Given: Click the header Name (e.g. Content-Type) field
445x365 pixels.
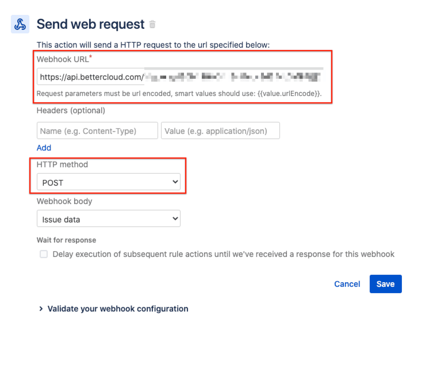Looking at the screenshot, I should pos(97,130).
